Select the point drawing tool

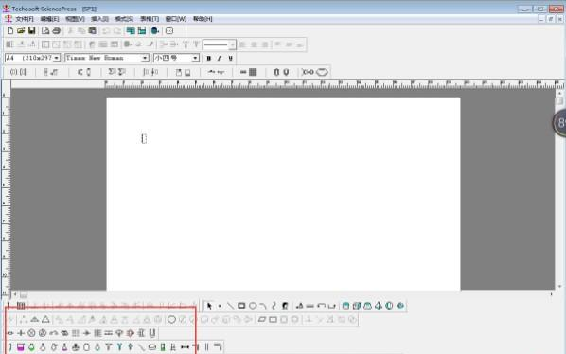220,306
